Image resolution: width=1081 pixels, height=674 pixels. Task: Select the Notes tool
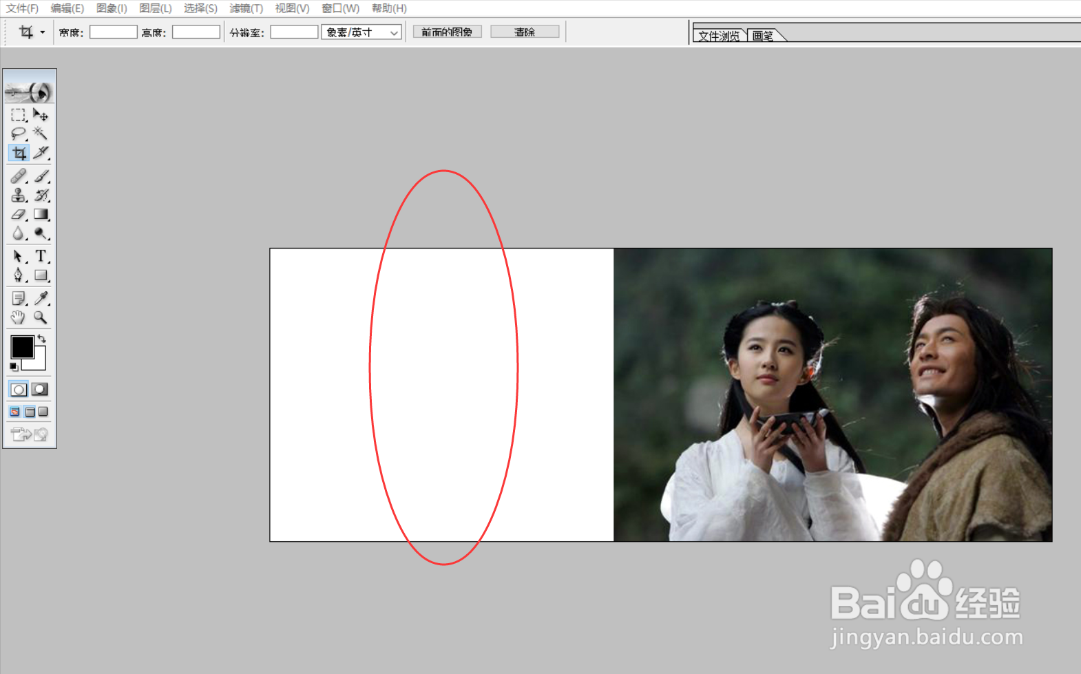19,299
